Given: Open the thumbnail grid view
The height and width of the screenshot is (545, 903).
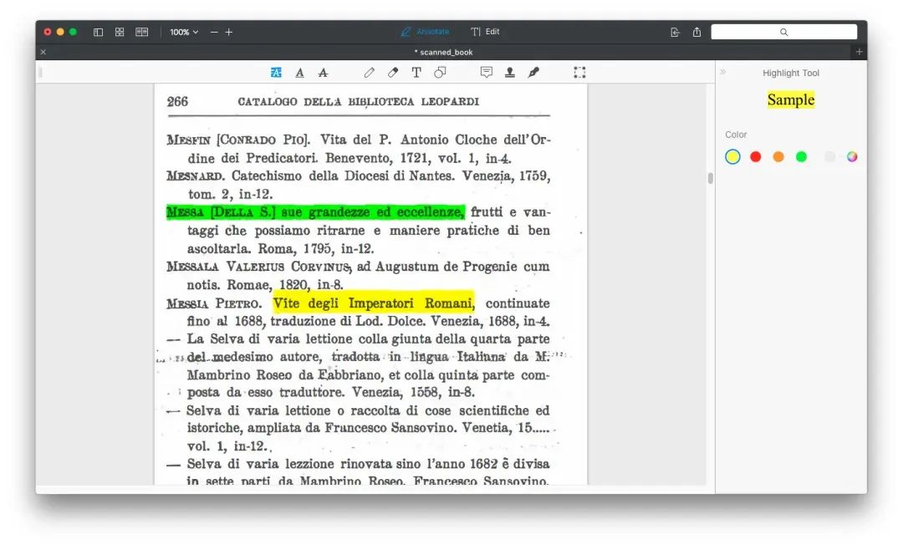Looking at the screenshot, I should coord(120,33).
